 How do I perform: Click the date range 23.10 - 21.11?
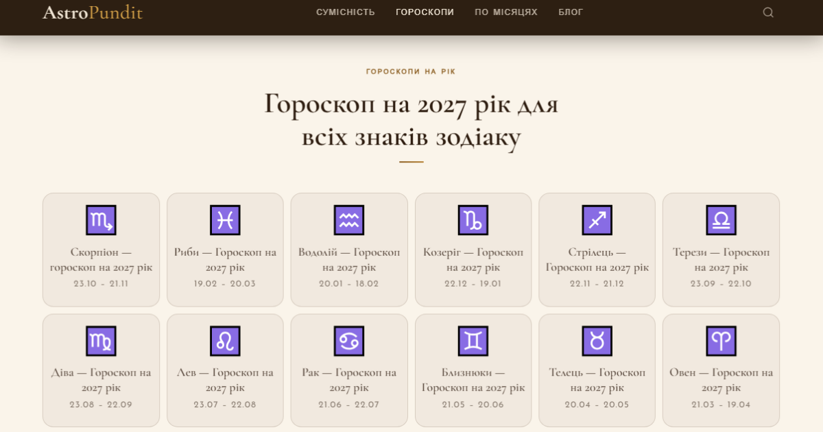click(102, 284)
